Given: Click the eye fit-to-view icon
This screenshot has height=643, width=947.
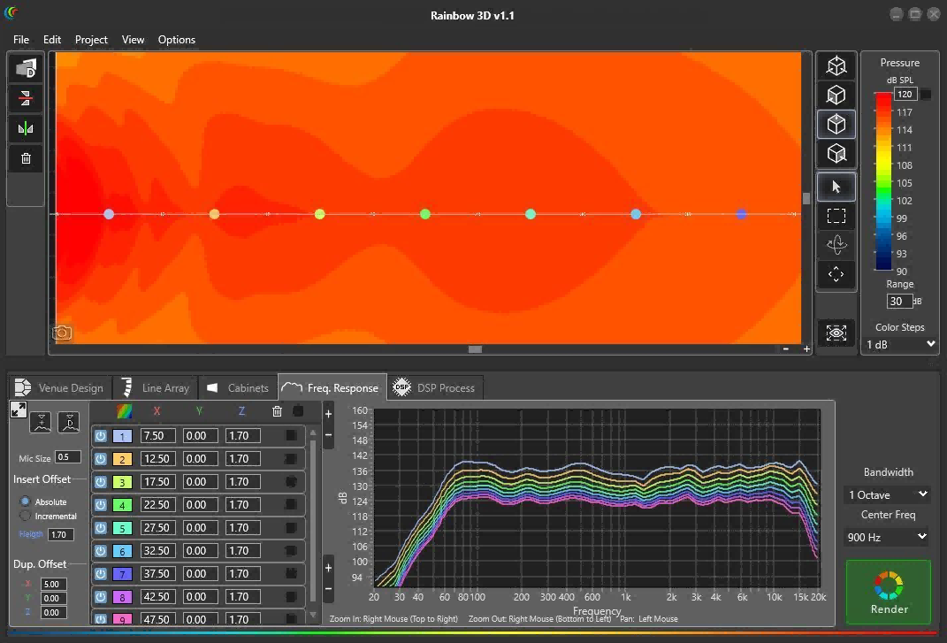Looking at the screenshot, I should [836, 333].
